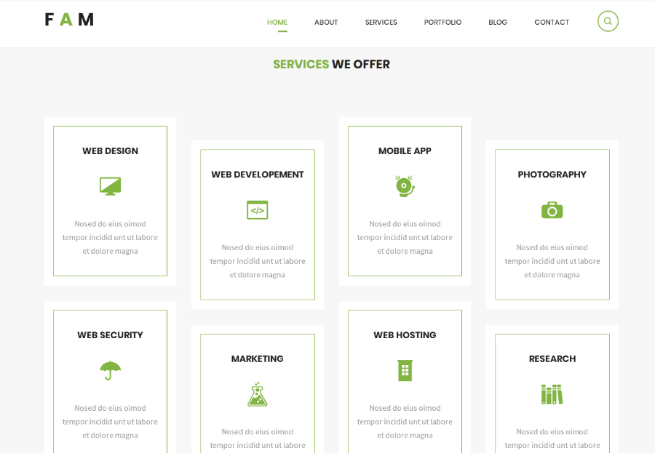Click the description text under Web Developement

click(x=258, y=261)
